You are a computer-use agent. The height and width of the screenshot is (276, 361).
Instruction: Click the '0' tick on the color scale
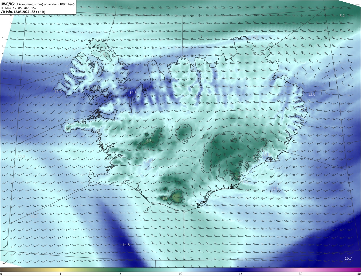click(x=1, y=274)
